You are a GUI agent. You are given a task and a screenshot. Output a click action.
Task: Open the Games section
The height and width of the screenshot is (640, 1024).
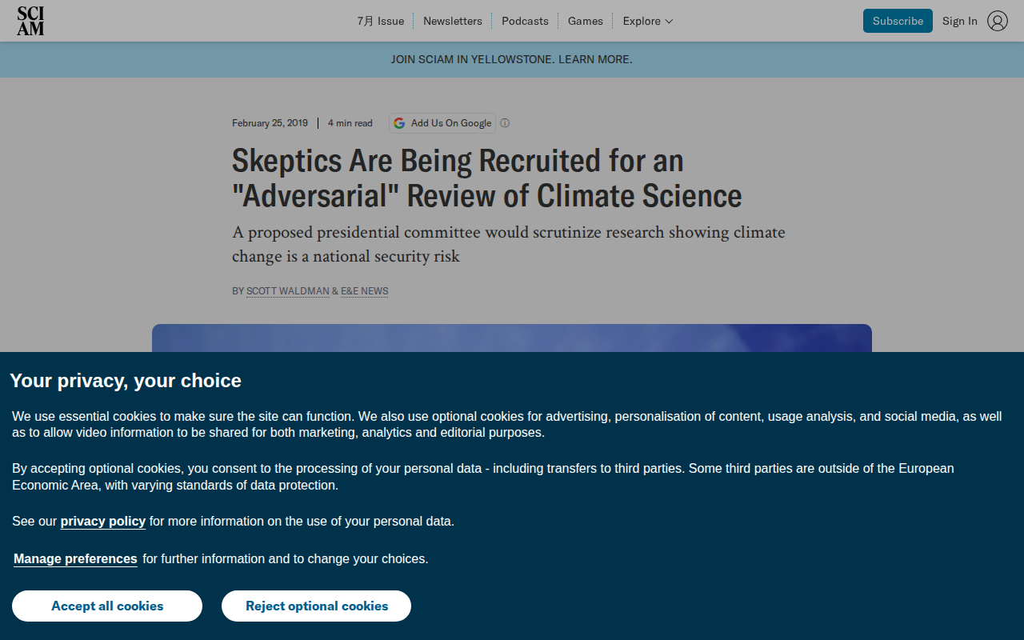coord(586,21)
